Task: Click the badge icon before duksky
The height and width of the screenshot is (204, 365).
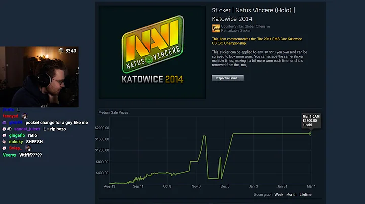Action: click(4, 142)
